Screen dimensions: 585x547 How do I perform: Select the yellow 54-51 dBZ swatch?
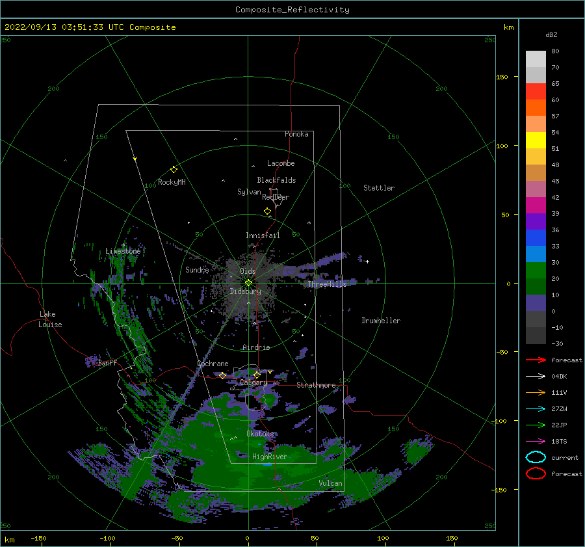tap(536, 140)
